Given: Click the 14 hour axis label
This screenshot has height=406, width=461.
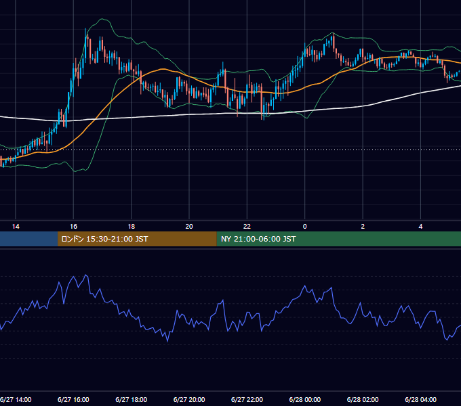Looking at the screenshot, I should (x=16, y=227).
